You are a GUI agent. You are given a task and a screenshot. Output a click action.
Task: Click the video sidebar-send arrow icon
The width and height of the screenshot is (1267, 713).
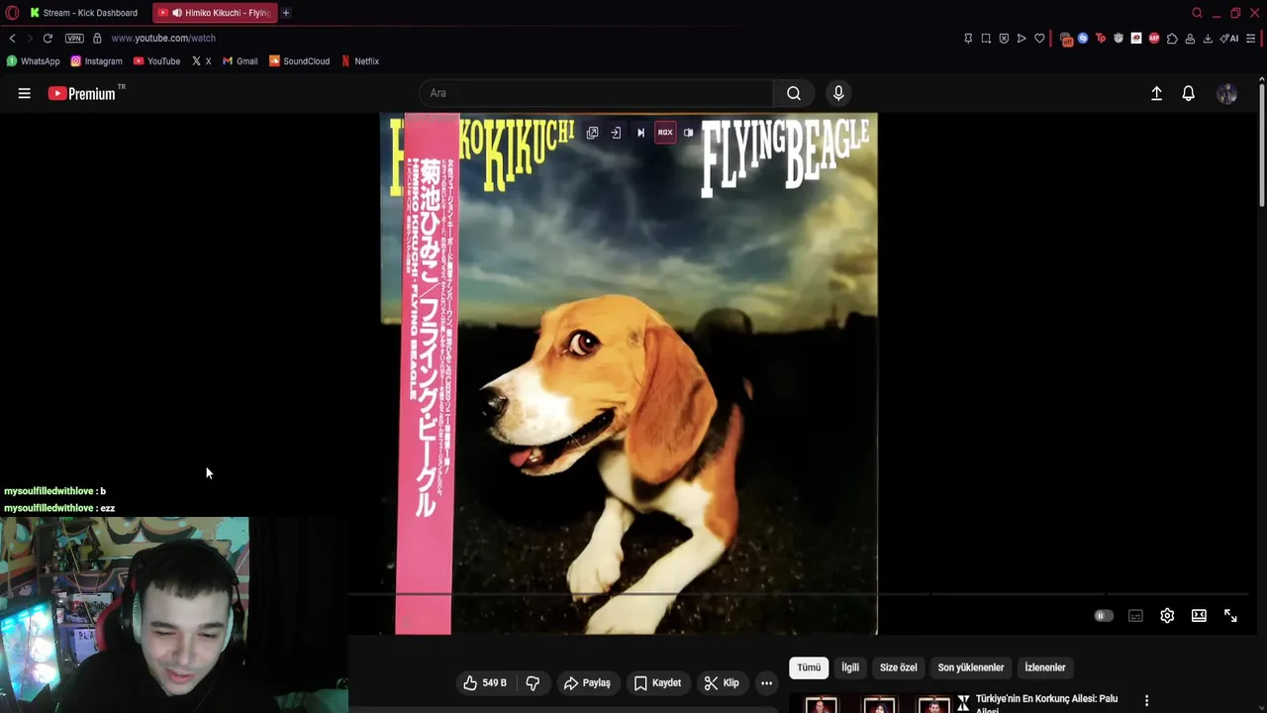[616, 133]
